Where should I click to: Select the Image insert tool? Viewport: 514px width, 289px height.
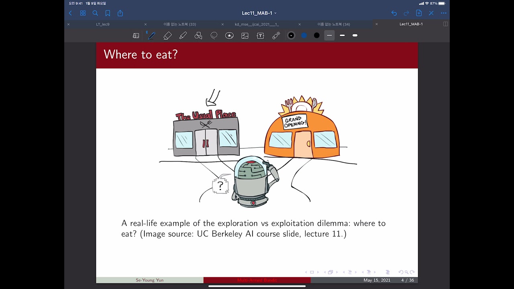(245, 36)
